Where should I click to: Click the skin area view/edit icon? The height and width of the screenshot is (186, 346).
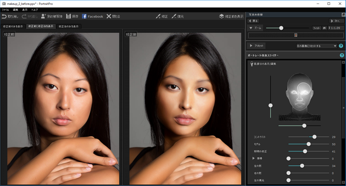252,63
